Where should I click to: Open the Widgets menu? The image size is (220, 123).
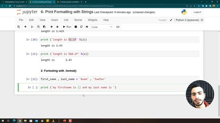(x=92, y=20)
